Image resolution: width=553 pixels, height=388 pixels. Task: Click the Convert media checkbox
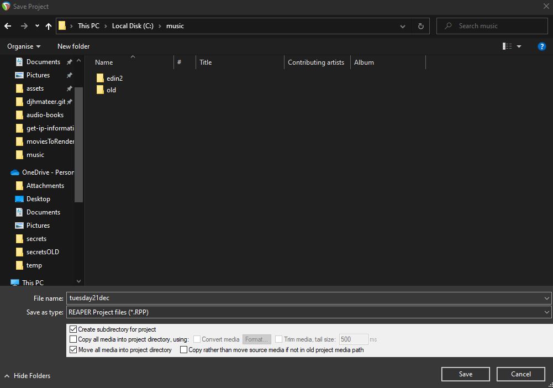197,339
